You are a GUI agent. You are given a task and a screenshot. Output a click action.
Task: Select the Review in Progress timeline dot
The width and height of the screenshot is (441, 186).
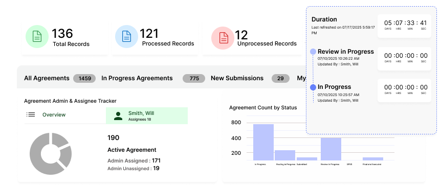click(x=313, y=52)
